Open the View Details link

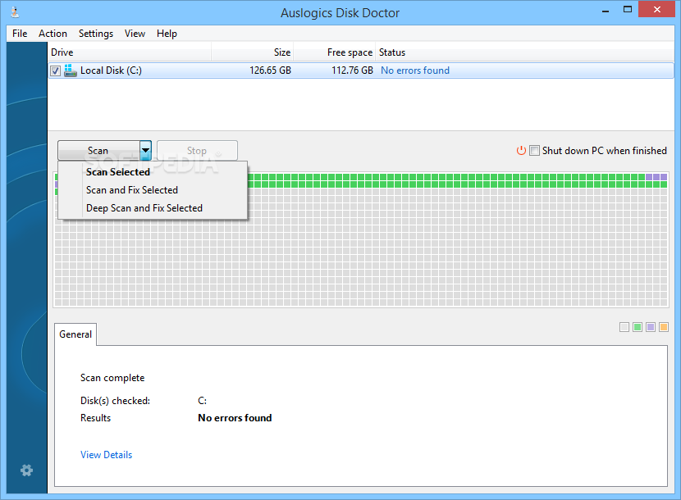coord(107,455)
